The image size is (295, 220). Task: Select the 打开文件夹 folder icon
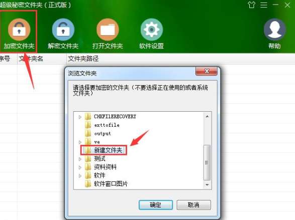click(108, 30)
